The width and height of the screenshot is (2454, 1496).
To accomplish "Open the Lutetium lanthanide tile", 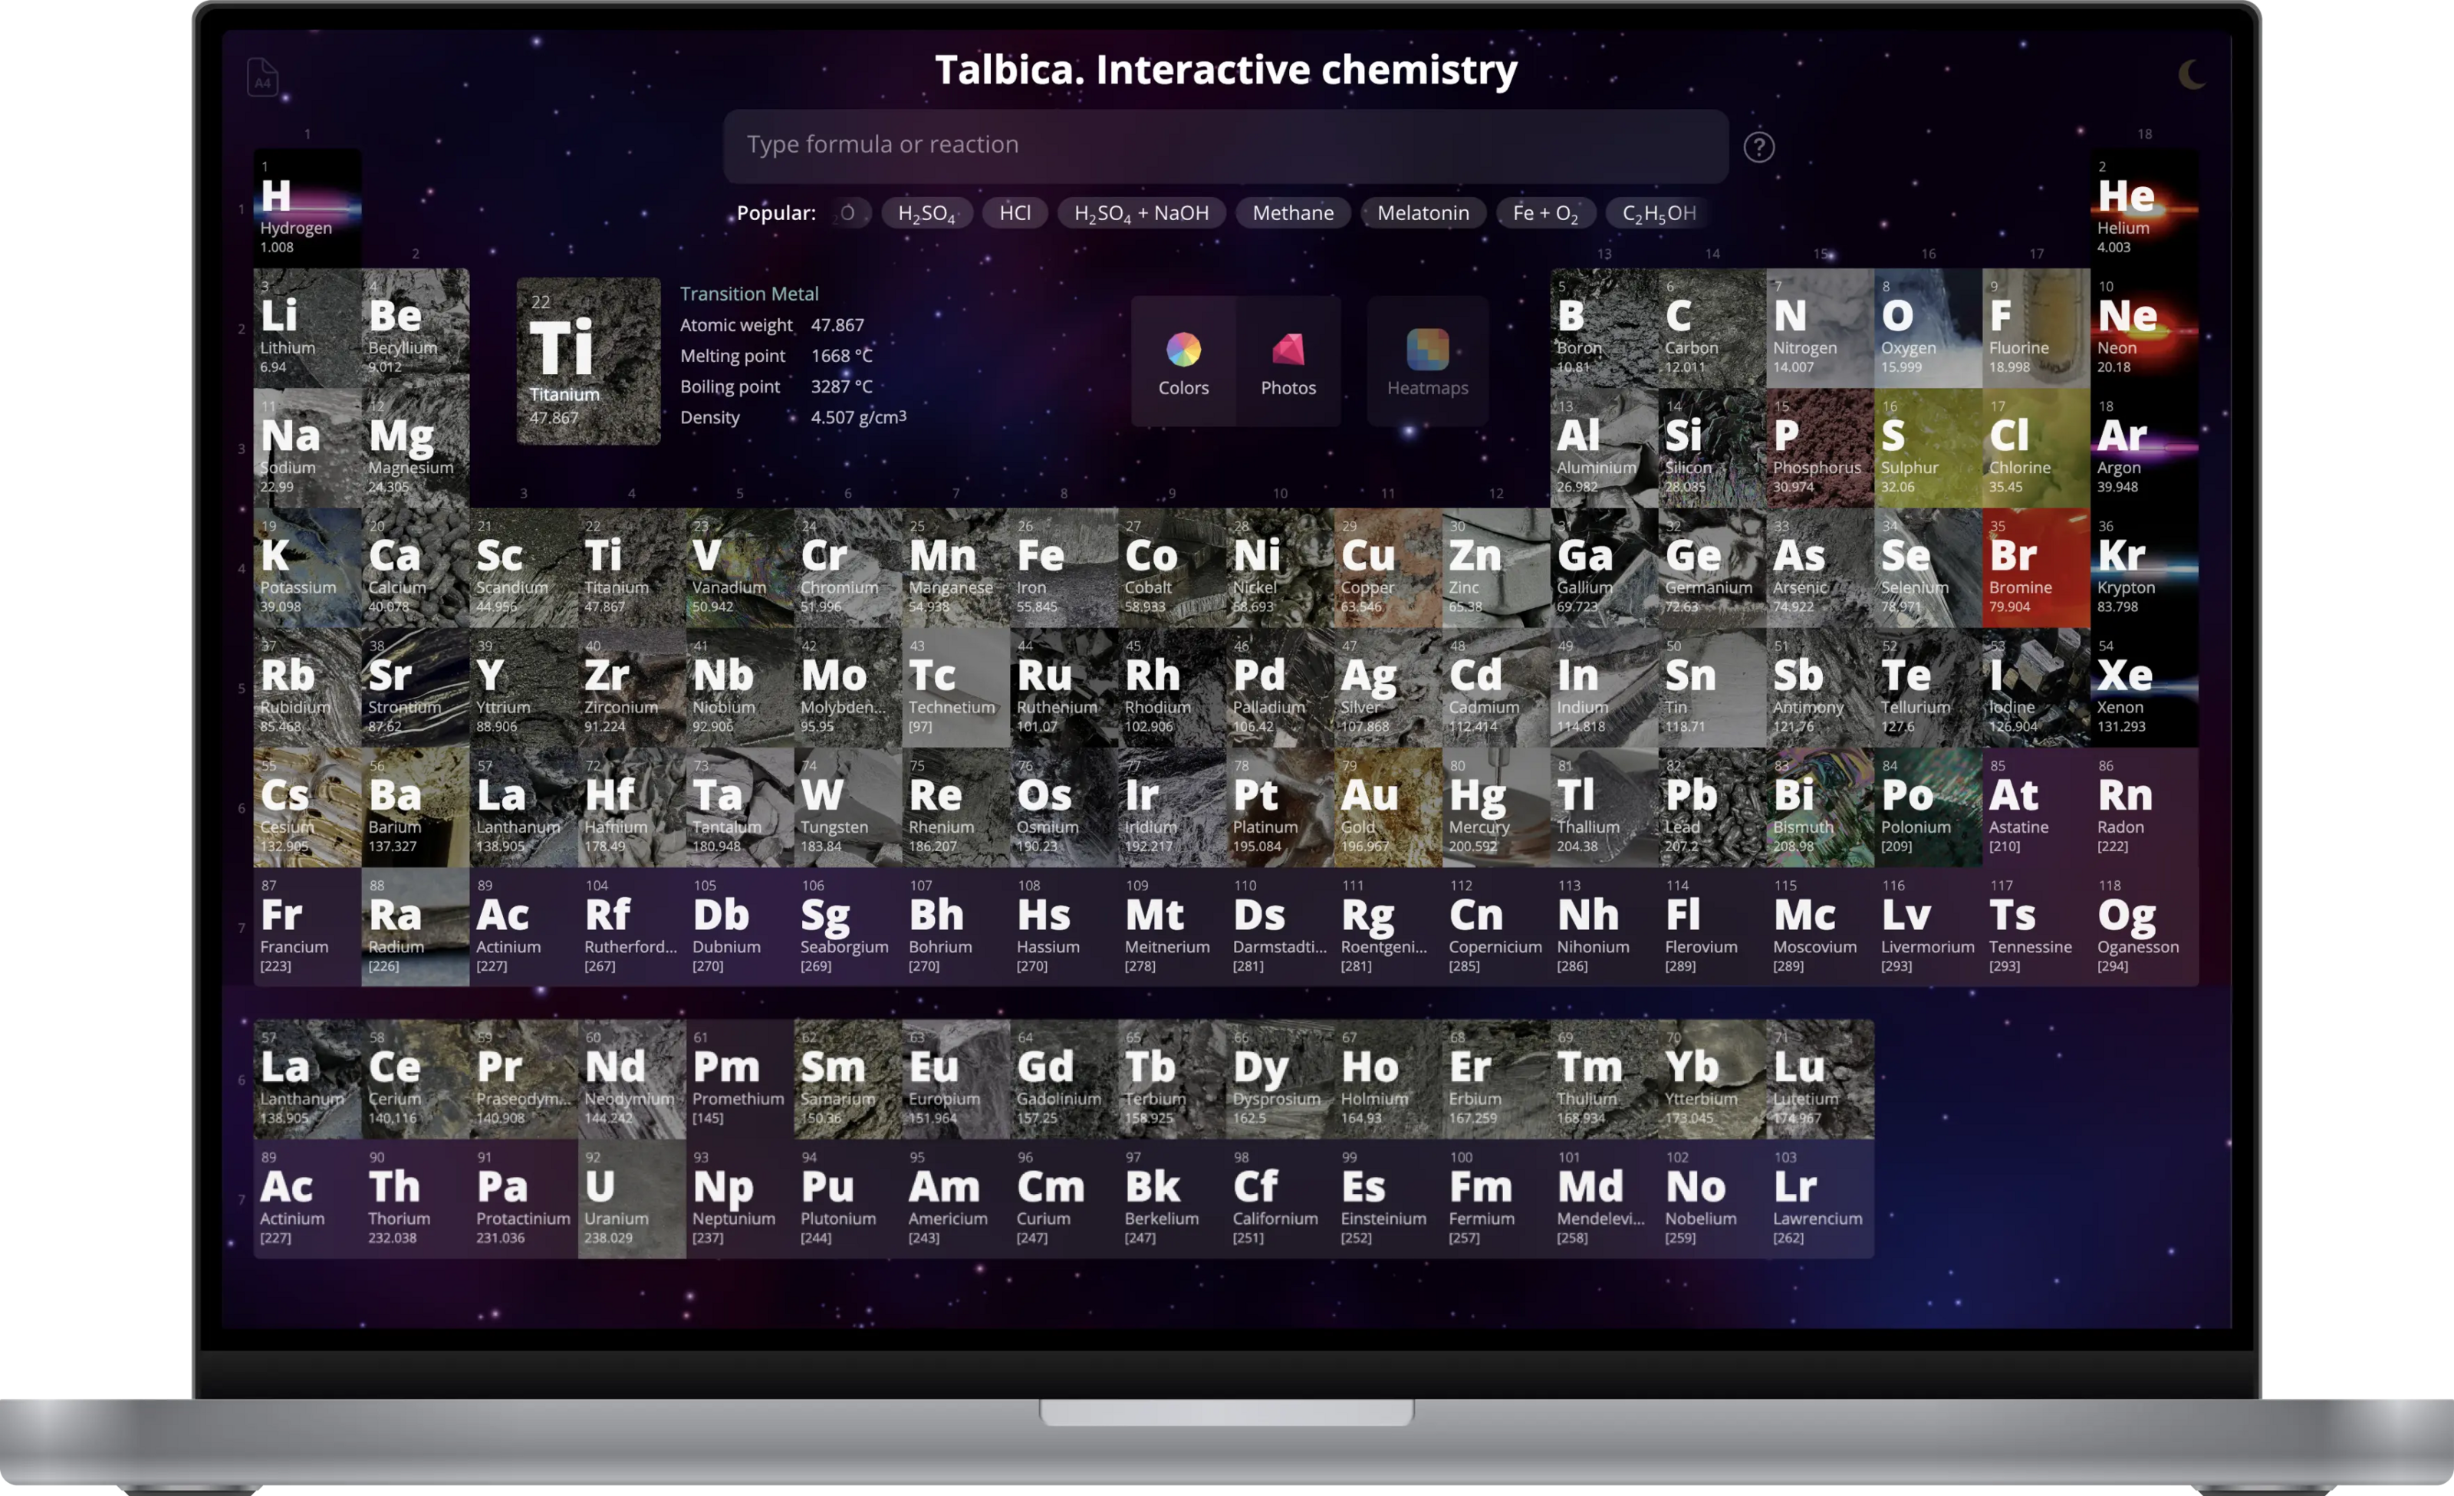I will click(x=1820, y=1079).
